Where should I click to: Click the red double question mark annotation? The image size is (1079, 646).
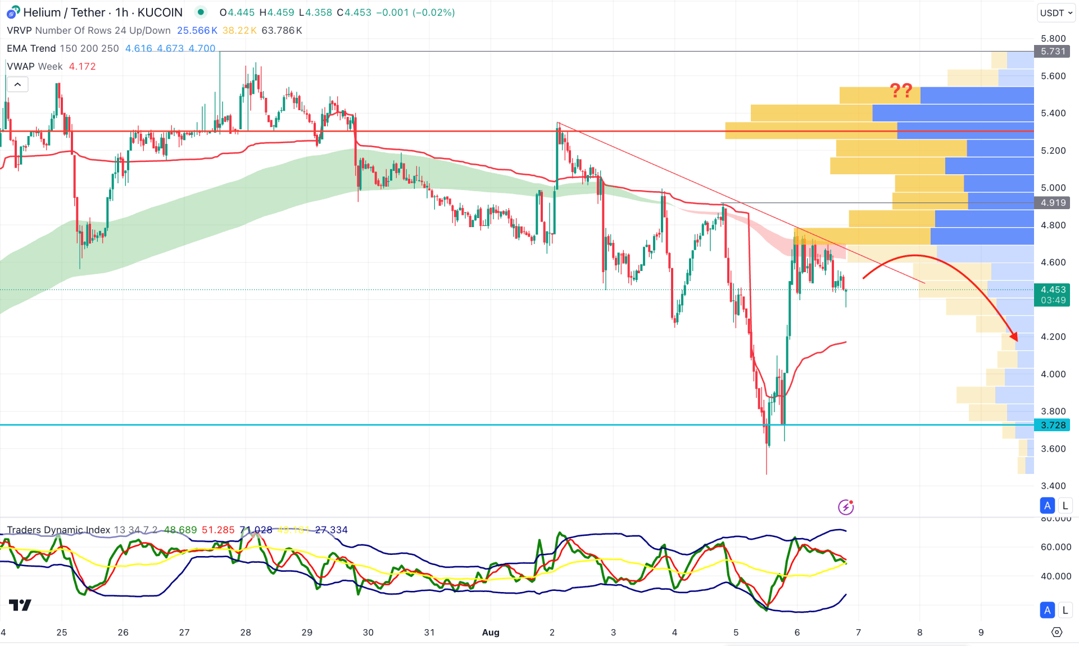click(901, 91)
